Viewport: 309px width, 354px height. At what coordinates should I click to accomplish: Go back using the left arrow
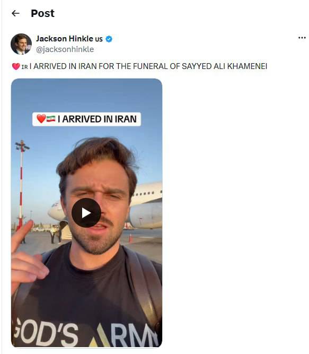coord(15,13)
